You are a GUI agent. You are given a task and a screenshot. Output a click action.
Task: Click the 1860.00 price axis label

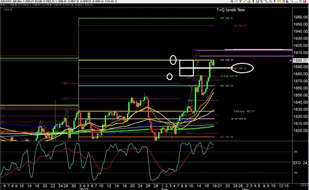point(301,88)
